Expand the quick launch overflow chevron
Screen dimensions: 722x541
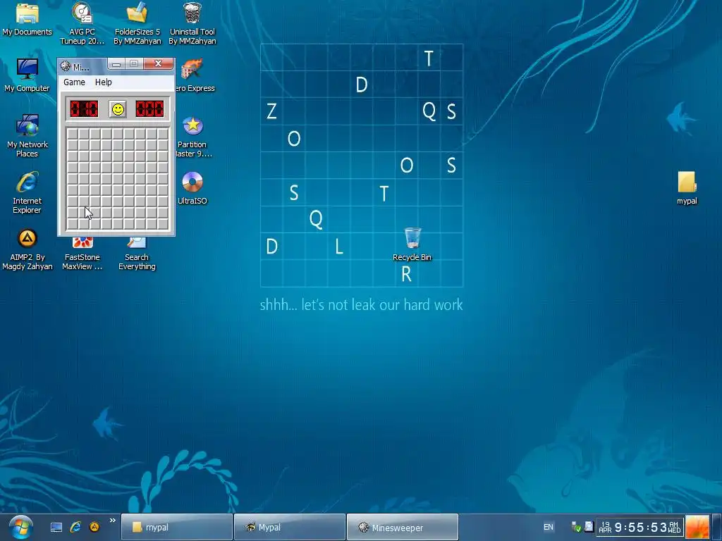(112, 521)
